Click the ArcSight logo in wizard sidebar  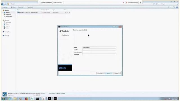pos(64,31)
